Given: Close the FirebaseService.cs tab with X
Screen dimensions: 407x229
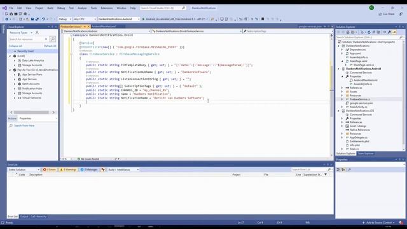Looking at the screenshot, I should pyautogui.click(x=88, y=27).
